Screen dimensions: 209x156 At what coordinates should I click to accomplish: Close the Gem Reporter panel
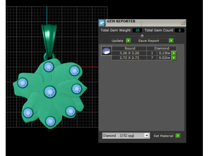[183, 23]
